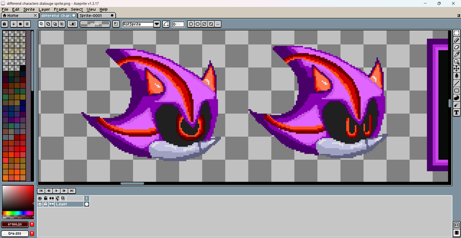Open the File menu
Image resolution: width=461 pixels, height=238 pixels.
(x=5, y=9)
